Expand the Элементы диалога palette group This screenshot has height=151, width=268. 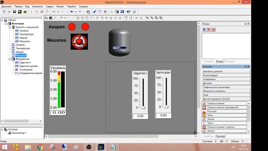[x=226, y=71]
